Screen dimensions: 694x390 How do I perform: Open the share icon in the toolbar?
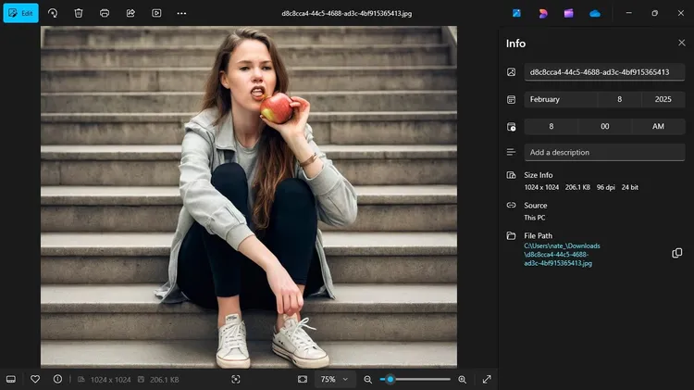pos(130,13)
